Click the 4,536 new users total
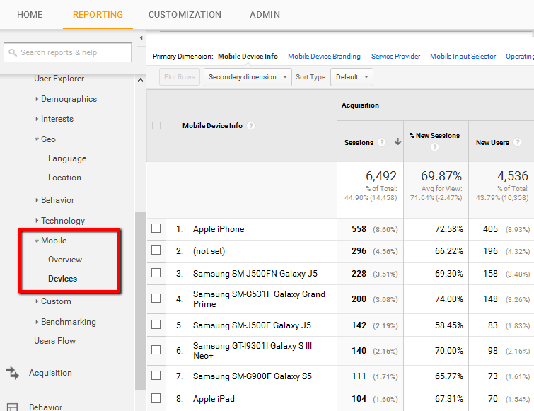This screenshot has width=534, height=411. point(513,176)
